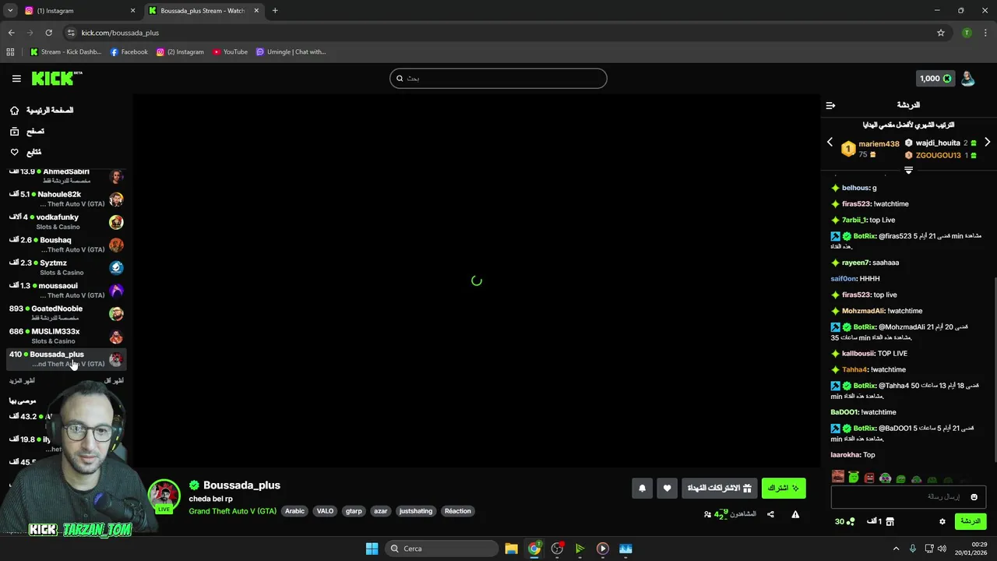
Task: Go to next gift leaderboard page
Action: [987, 143]
